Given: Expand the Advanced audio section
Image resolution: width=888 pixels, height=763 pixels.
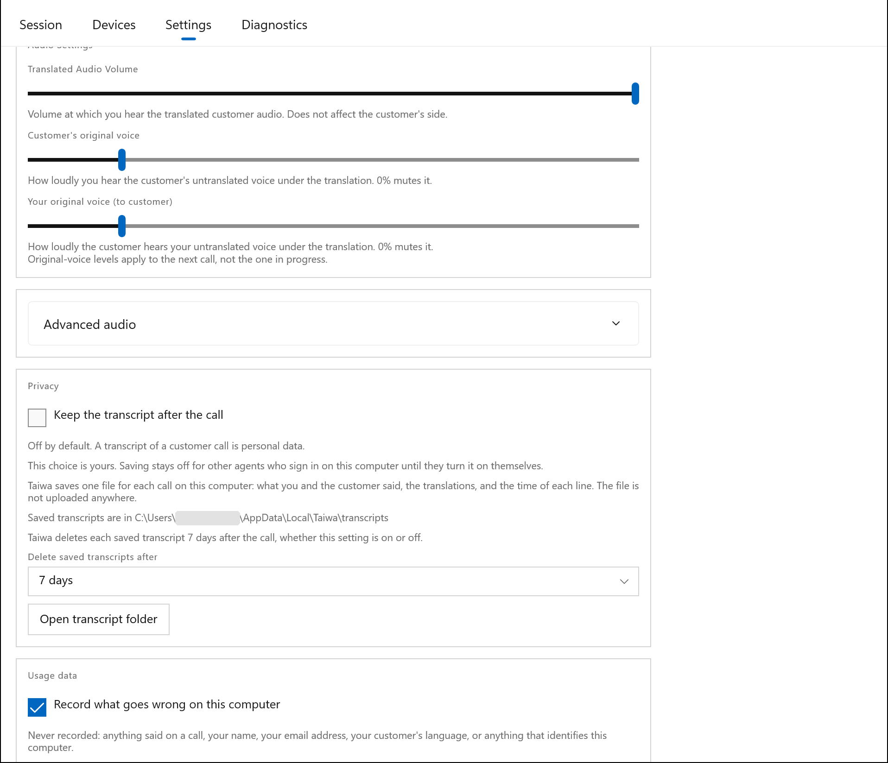Looking at the screenshot, I should (x=333, y=323).
